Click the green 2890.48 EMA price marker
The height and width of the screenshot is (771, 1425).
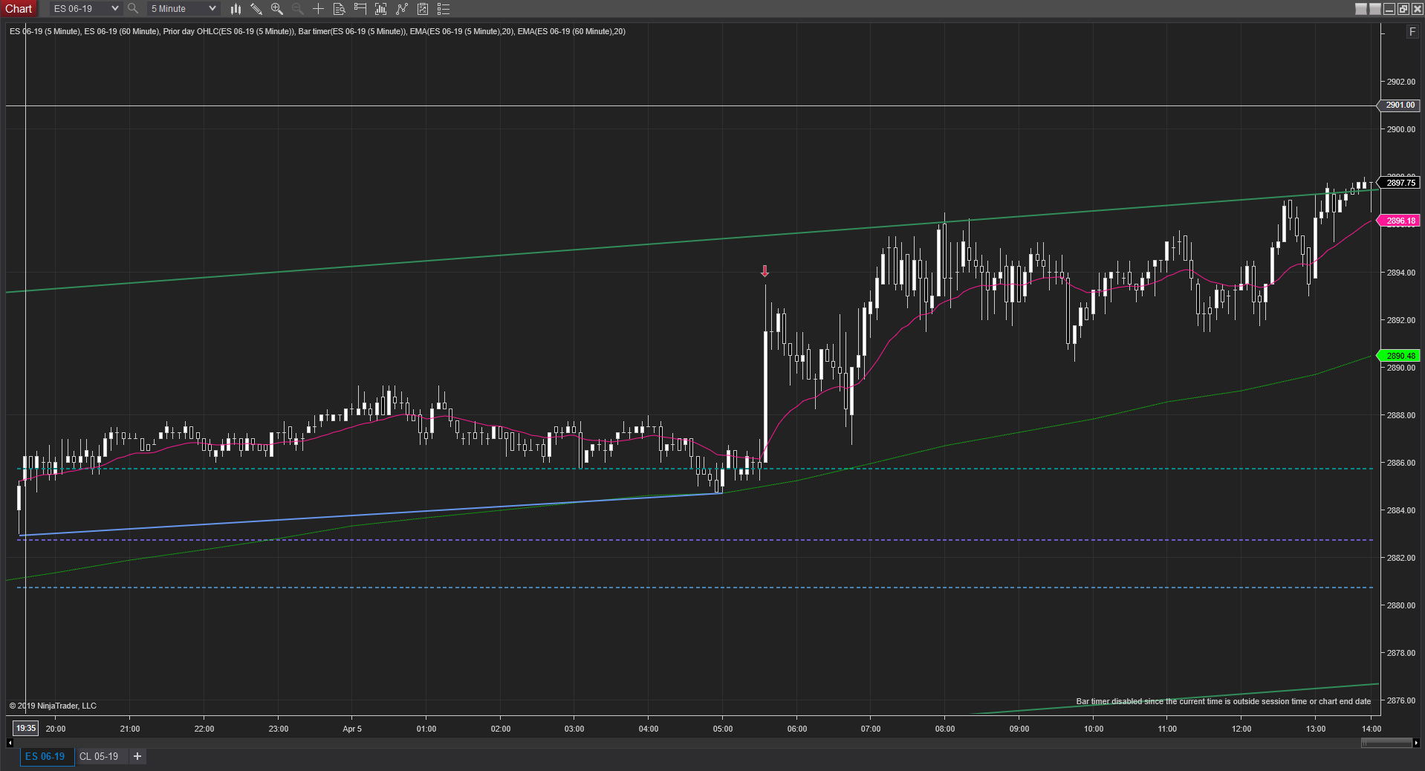[x=1400, y=356]
